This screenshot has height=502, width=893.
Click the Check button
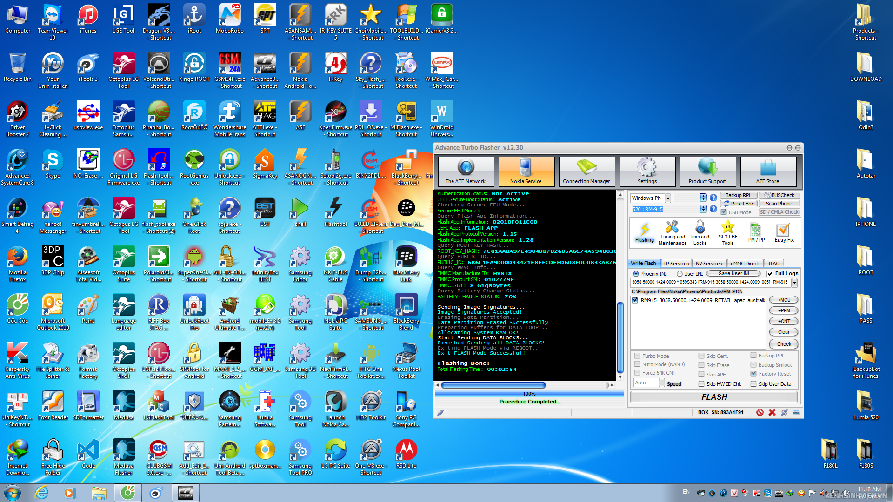coord(784,344)
